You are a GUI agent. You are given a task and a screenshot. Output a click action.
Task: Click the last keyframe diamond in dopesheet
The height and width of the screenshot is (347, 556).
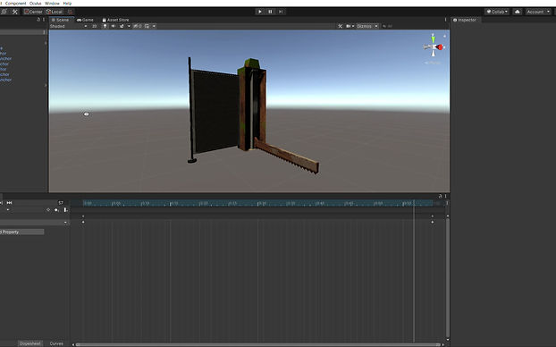pyautogui.click(x=433, y=222)
